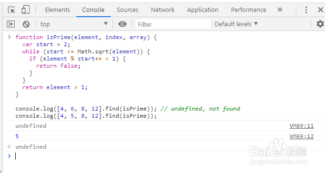Click the "return false;" code line
The width and height of the screenshot is (325, 173).
(58, 66)
